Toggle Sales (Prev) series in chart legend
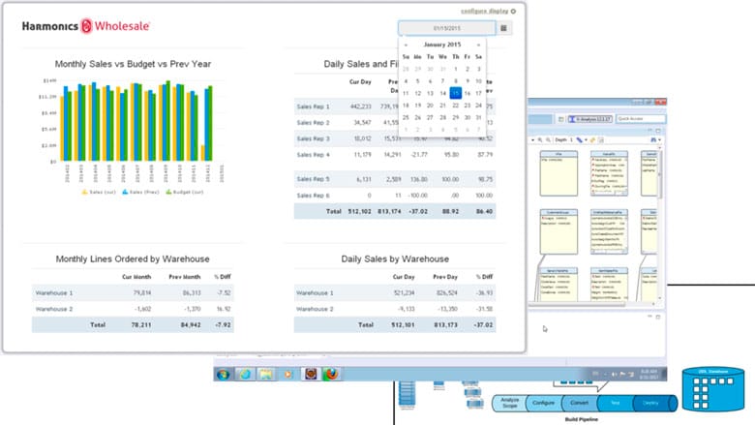 144,193
